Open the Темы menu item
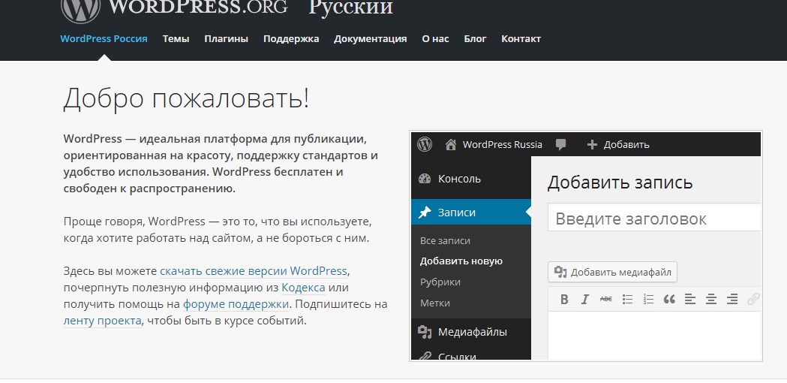This screenshot has width=787, height=383. coord(176,39)
